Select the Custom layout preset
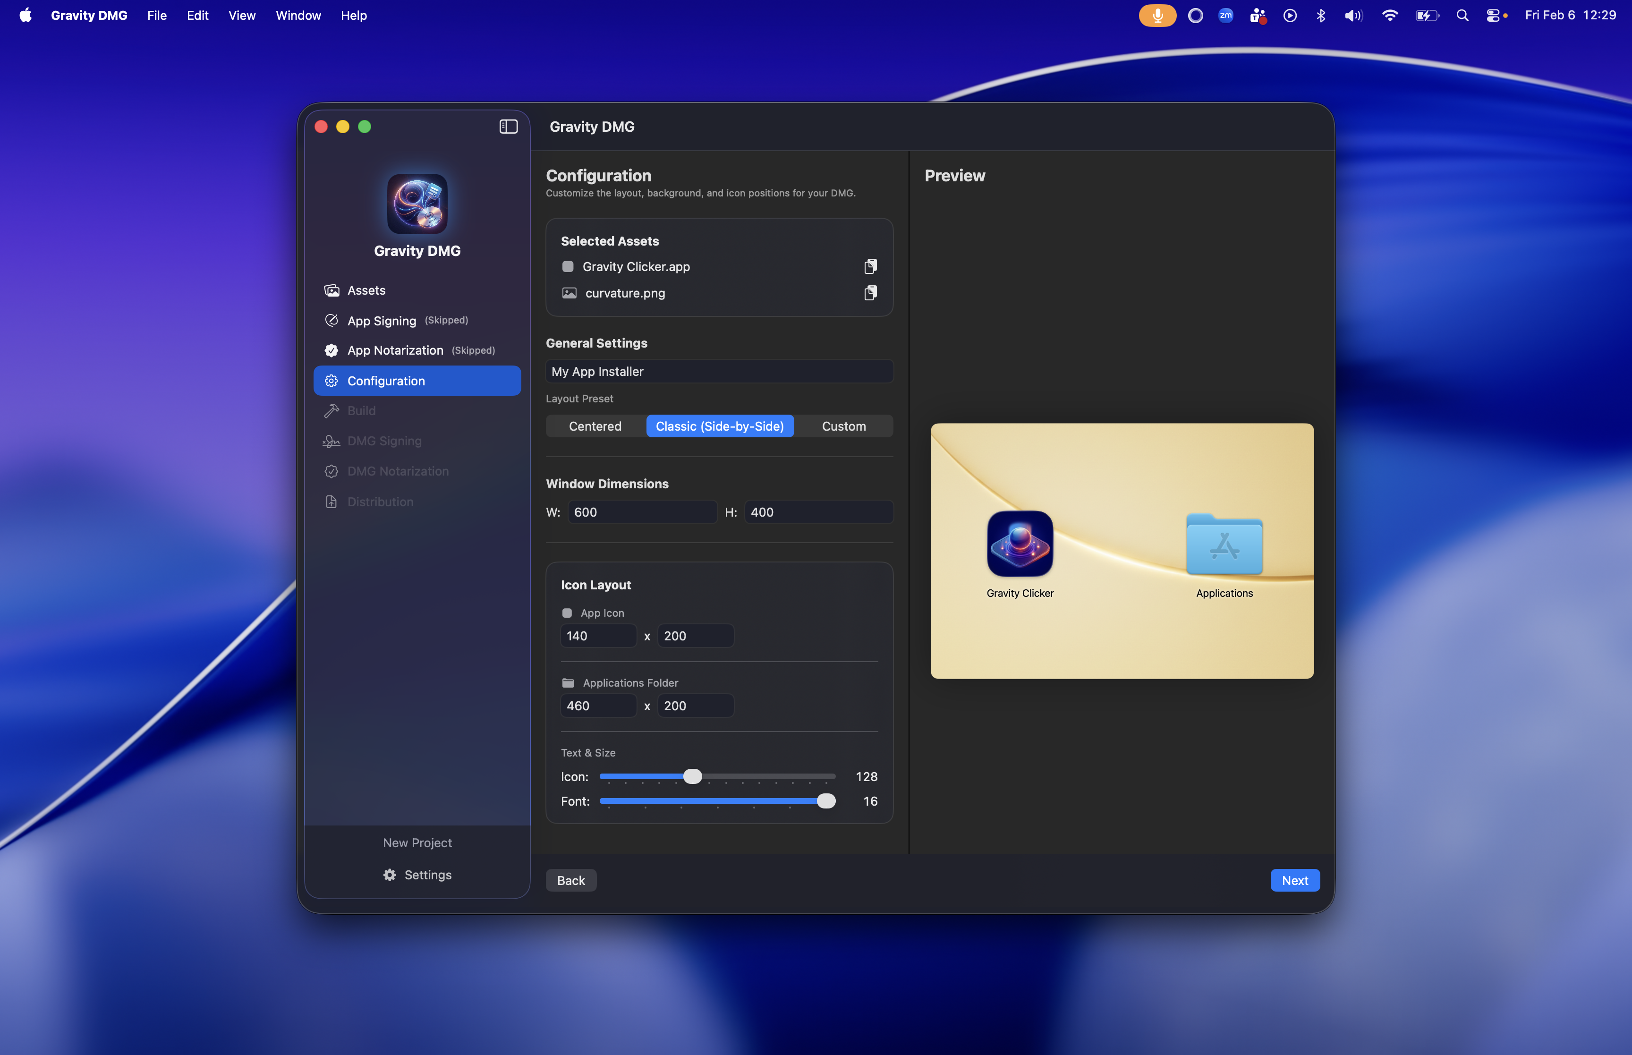Screen dimensions: 1632x1055 pos(843,426)
